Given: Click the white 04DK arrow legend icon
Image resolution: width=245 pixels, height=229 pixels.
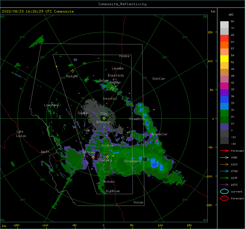Looking at the screenshot, I should (x=224, y=158).
